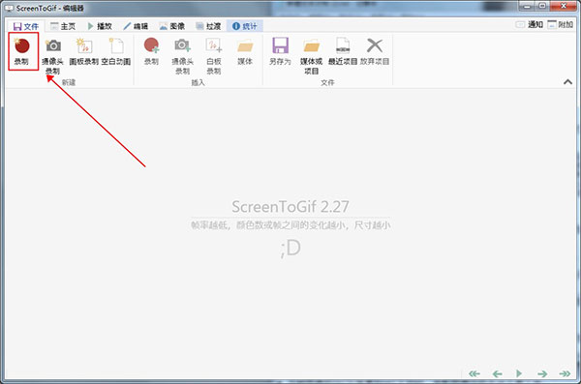
Task: Open the 附加 extras button
Action: pos(561,25)
